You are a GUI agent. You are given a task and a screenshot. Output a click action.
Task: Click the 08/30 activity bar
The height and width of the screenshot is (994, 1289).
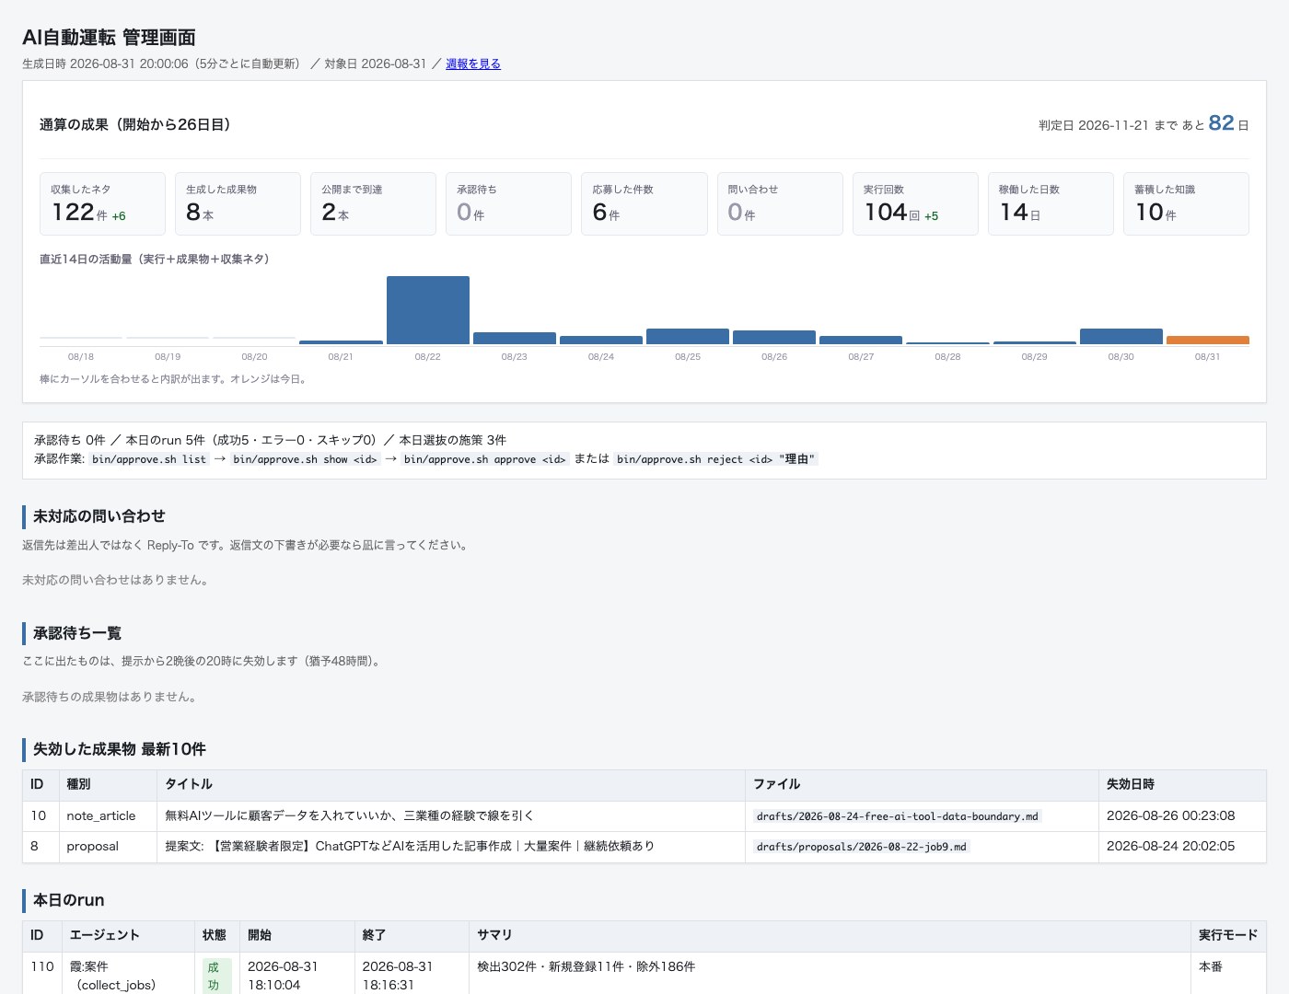coord(1121,337)
